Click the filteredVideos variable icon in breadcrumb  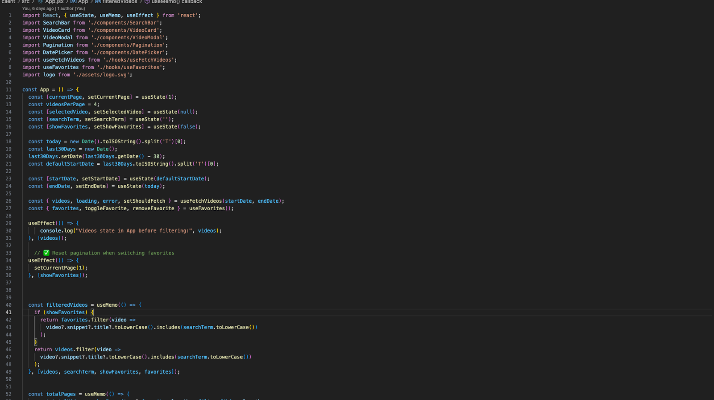coord(98,2)
